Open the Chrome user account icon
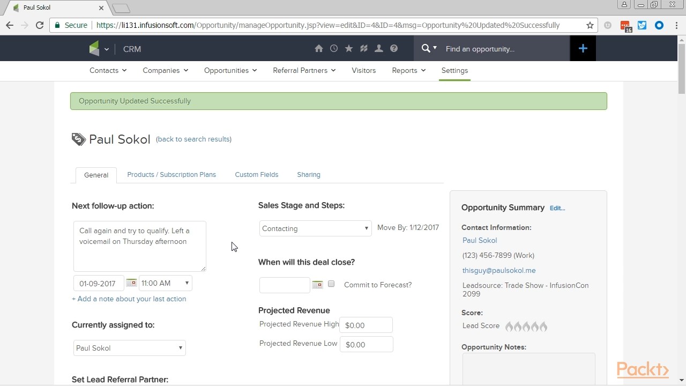The image size is (686, 386). click(x=624, y=5)
